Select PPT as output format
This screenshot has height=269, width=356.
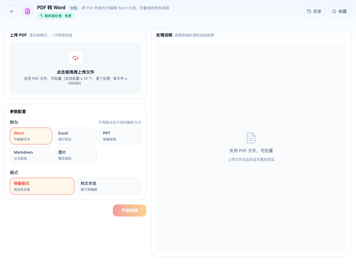point(120,136)
